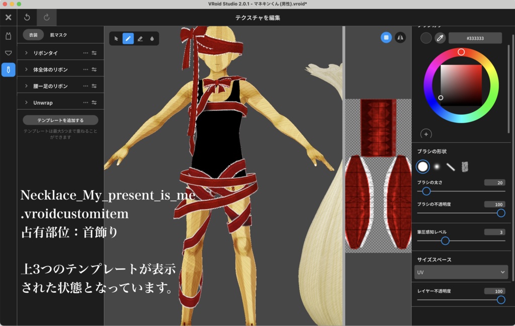This screenshot has width=515, height=326.
Task: Activate the selection arrow tool
Action: click(x=116, y=38)
